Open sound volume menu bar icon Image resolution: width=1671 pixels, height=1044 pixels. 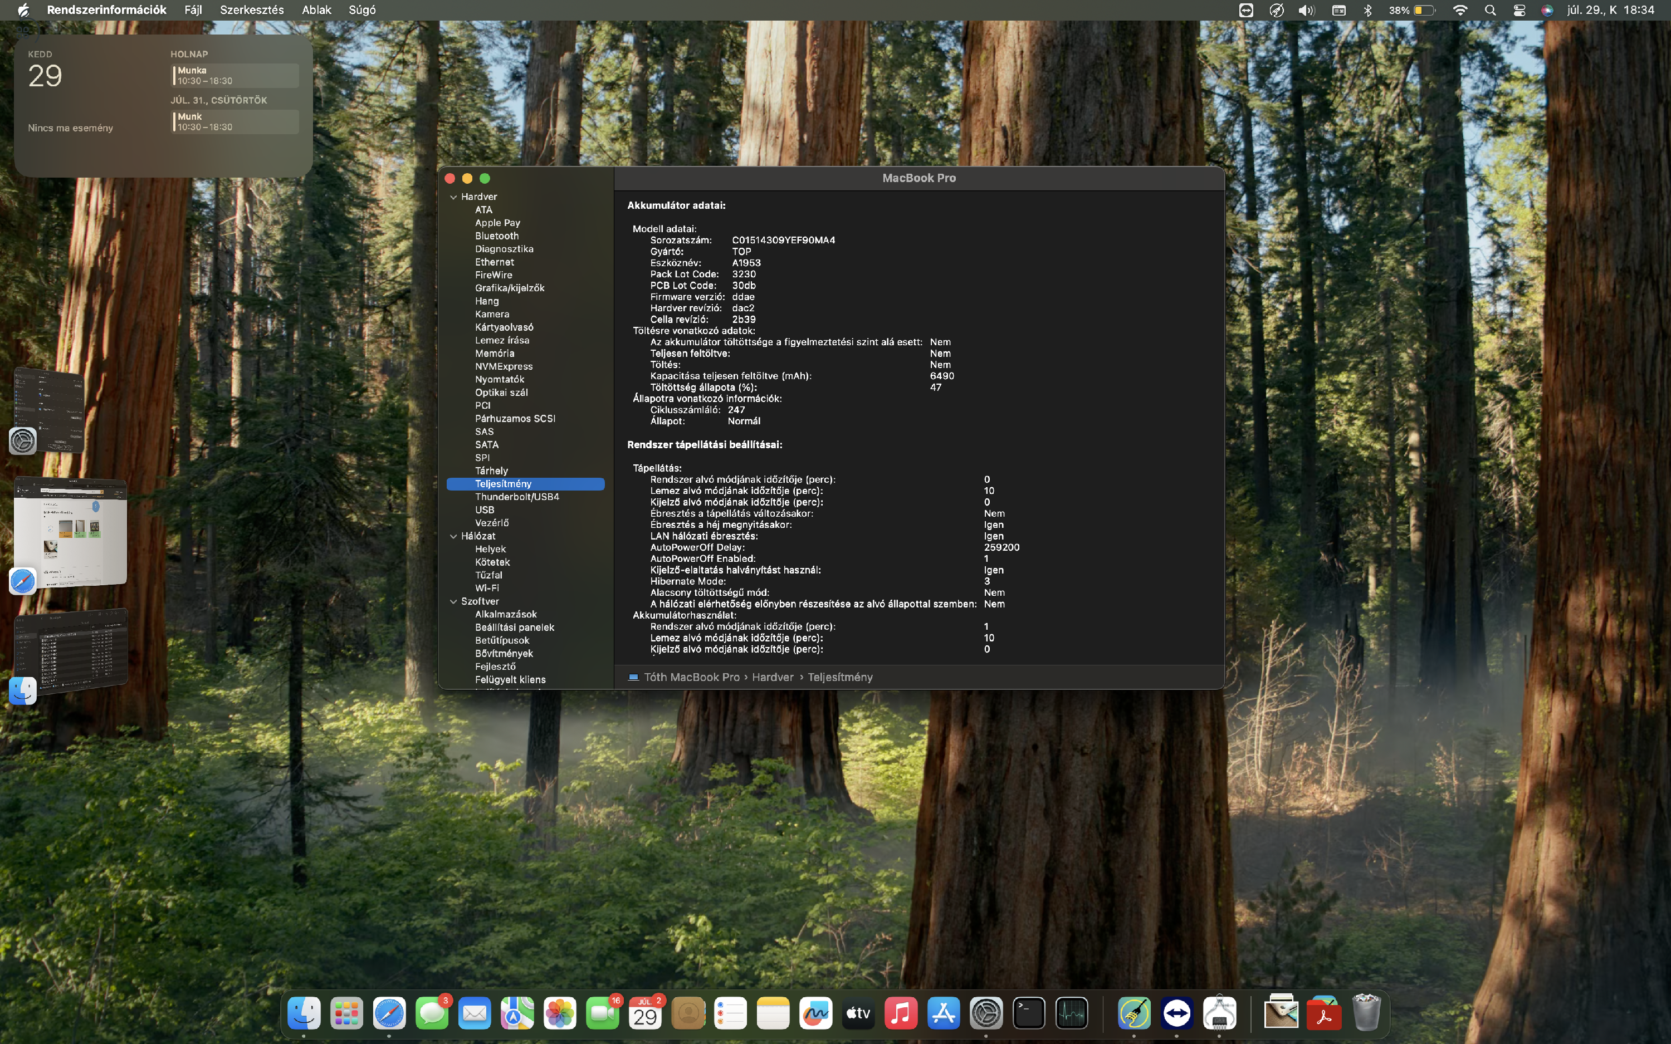(x=1306, y=9)
